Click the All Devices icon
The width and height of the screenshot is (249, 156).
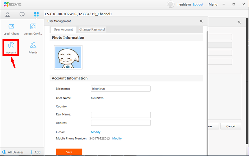[x=4, y=152]
